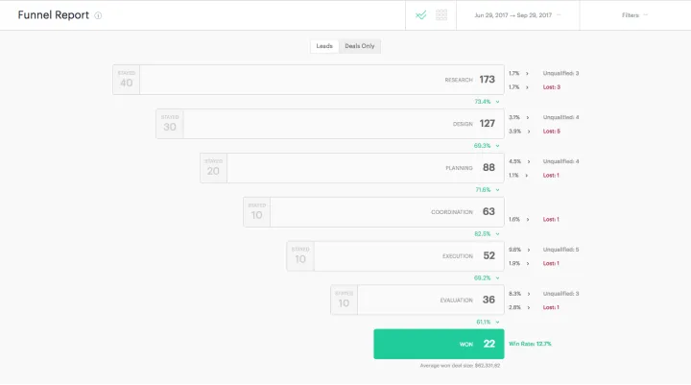This screenshot has width=691, height=385.
Task: Click the green Won 22 bar
Action: 439,344
